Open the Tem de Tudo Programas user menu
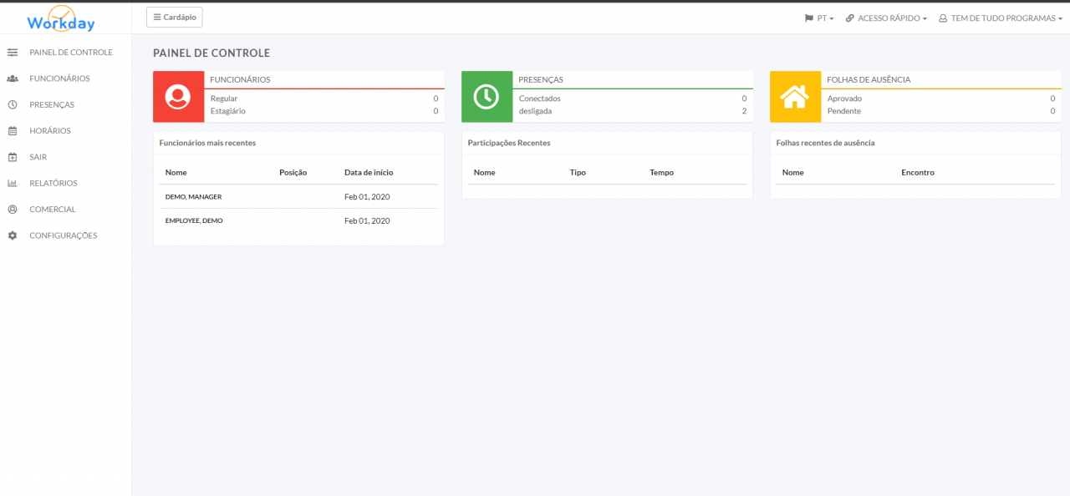The width and height of the screenshot is (1070, 496). pyautogui.click(x=1001, y=18)
